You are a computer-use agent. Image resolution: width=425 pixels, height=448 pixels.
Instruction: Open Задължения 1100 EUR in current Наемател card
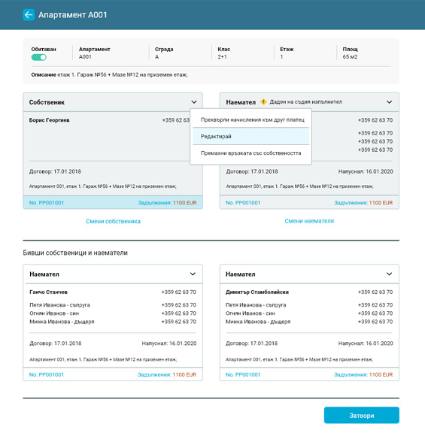coord(363,202)
